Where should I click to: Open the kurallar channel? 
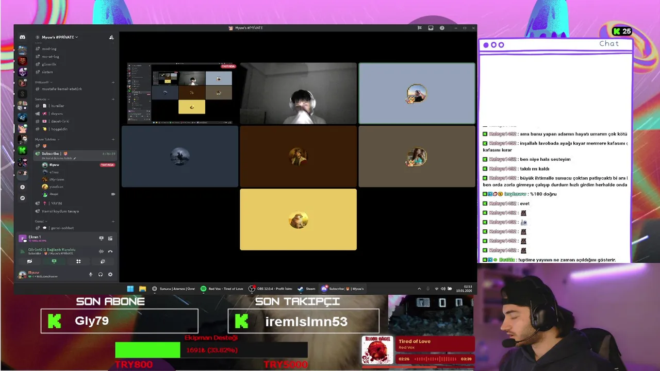(75, 106)
